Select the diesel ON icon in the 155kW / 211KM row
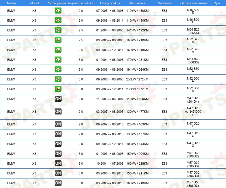Screen dimensions: 226x188 (x=58, y=173)
